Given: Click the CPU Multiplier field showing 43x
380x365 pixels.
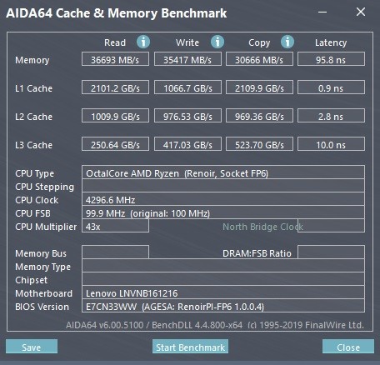Looking at the screenshot, I should 115,226.
